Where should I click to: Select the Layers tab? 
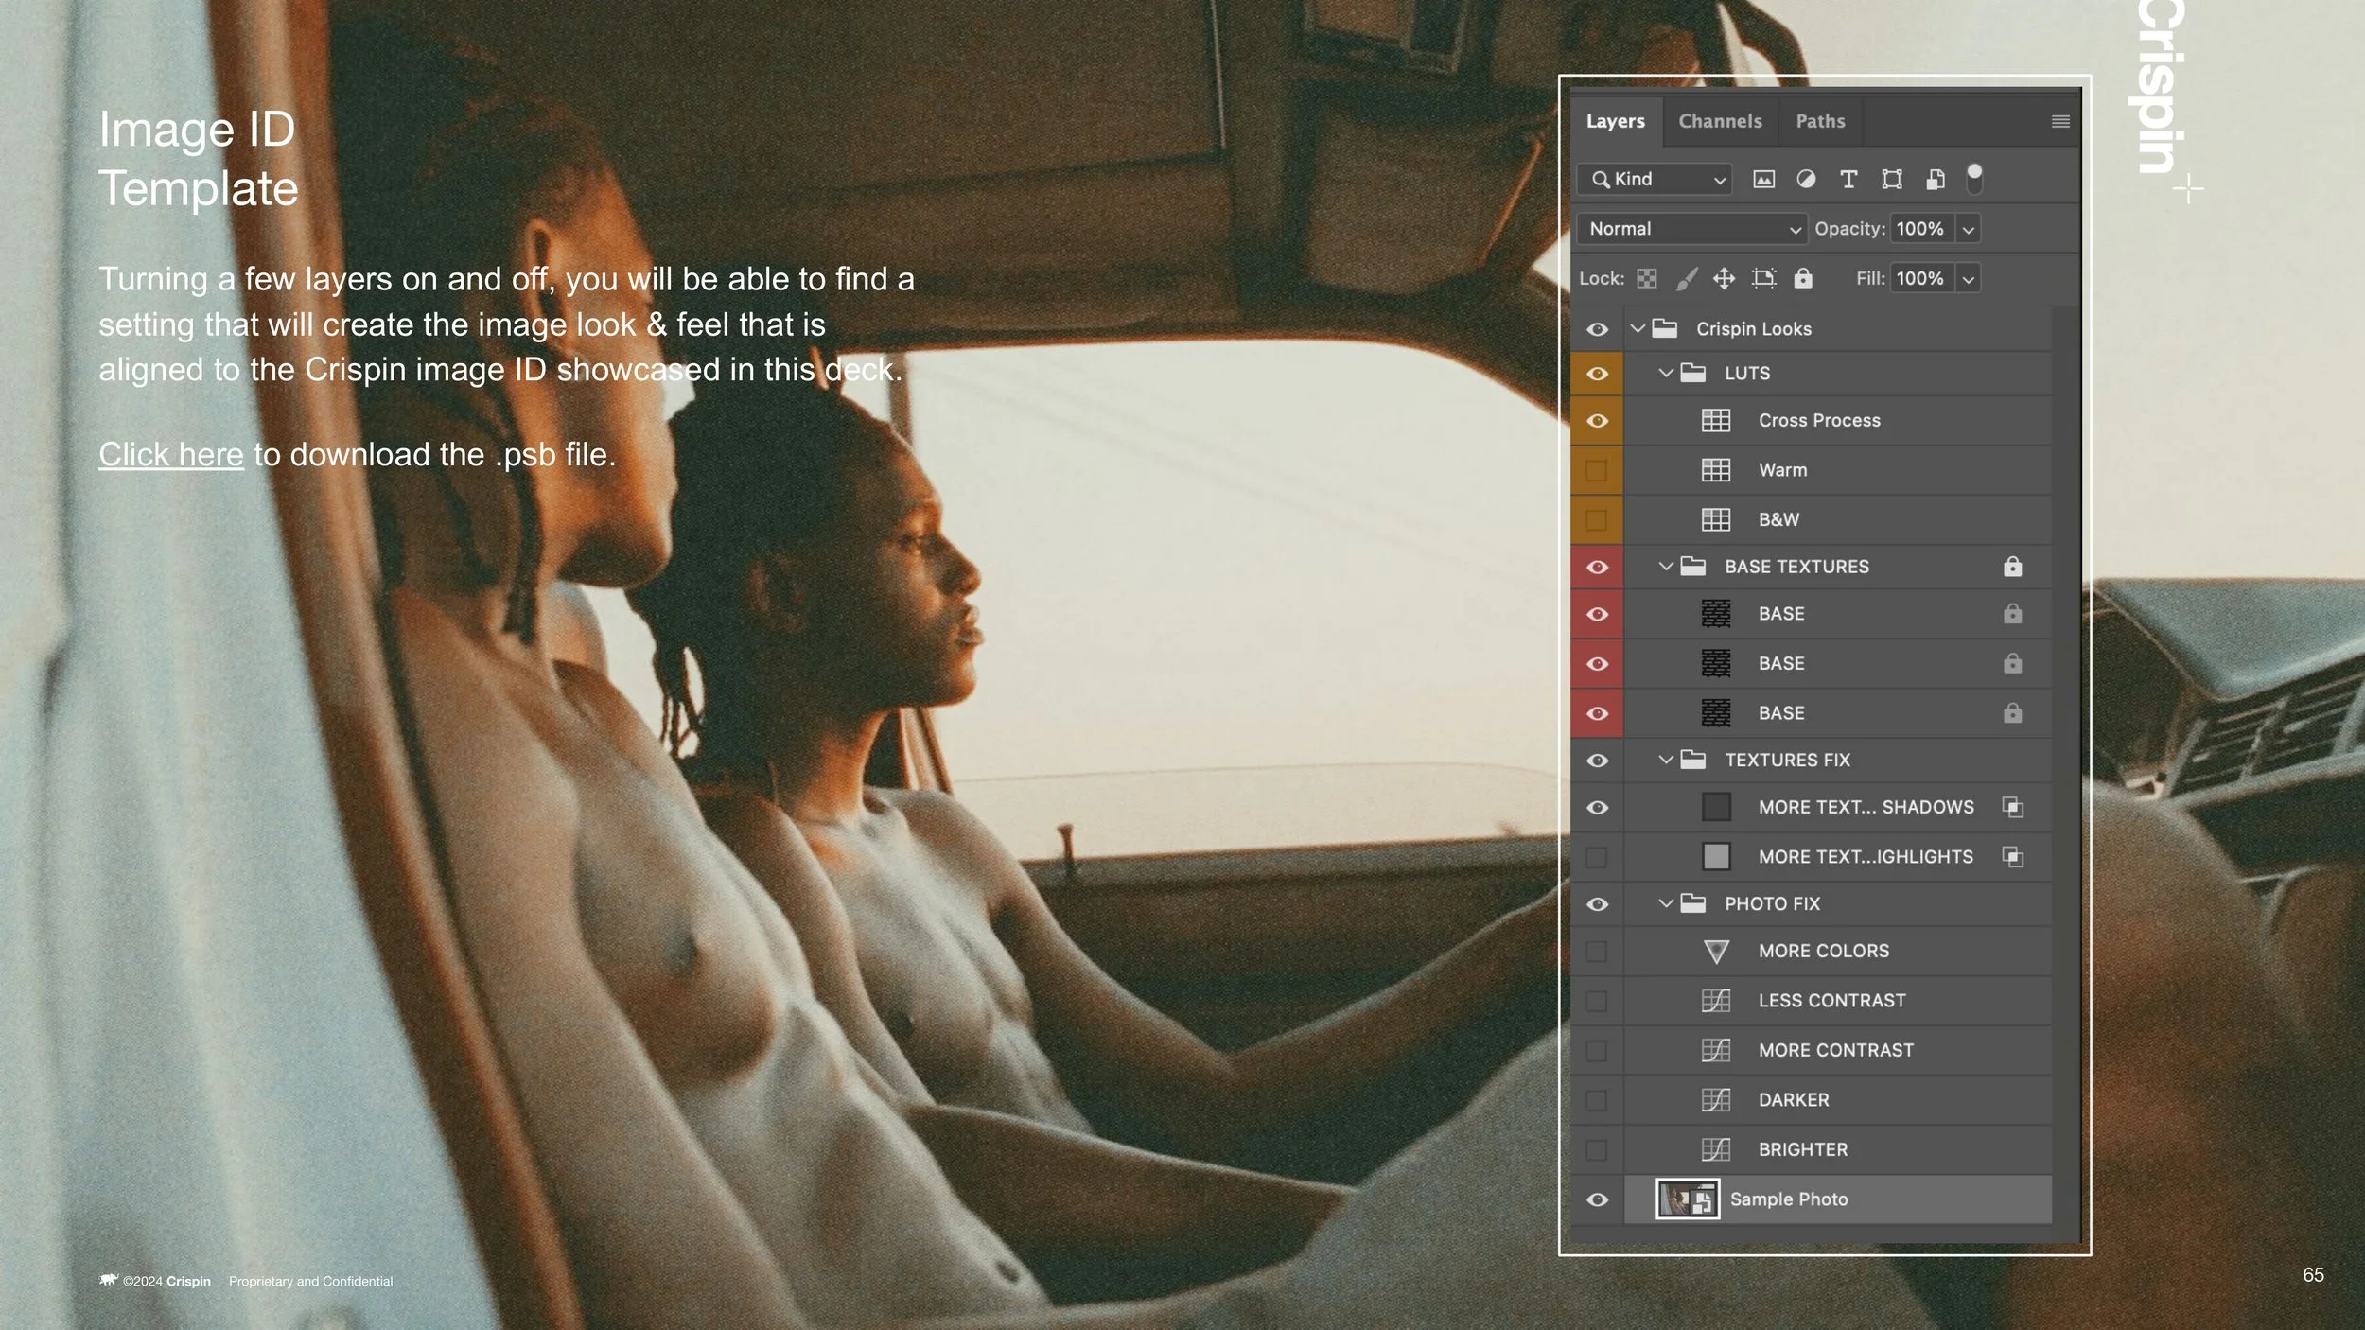[1615, 121]
